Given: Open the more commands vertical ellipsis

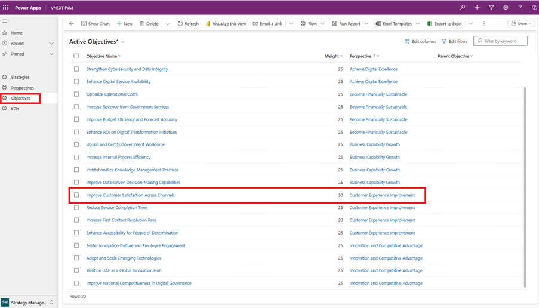Looking at the screenshot, I should (x=484, y=24).
